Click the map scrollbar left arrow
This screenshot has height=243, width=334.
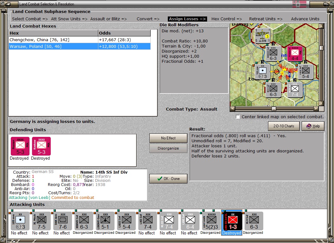click(232, 109)
